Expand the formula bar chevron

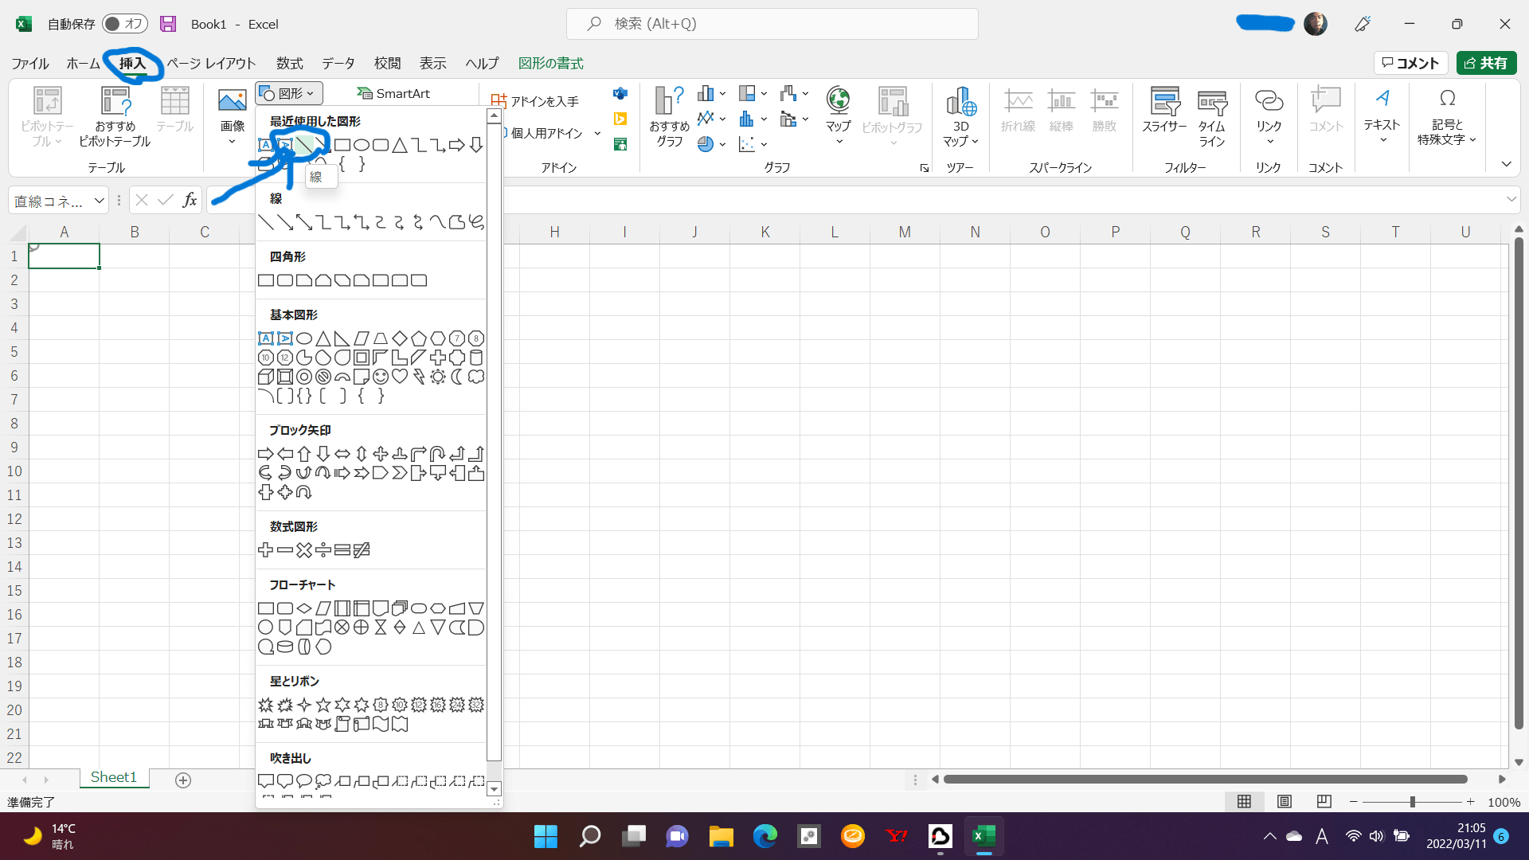(x=1511, y=199)
